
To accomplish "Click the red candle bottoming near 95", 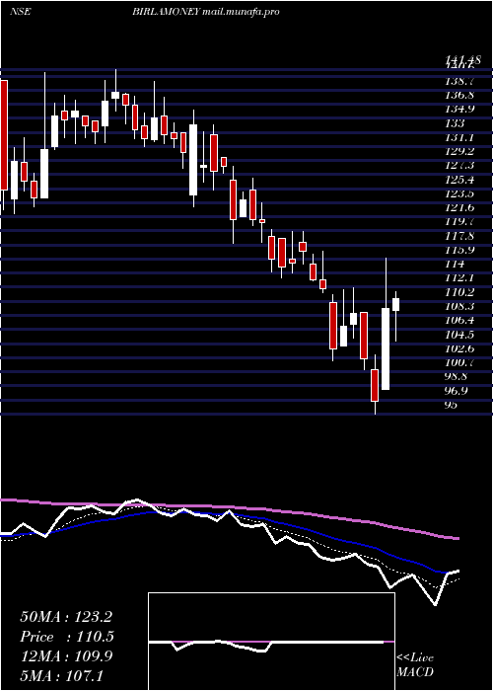I will click(375, 385).
